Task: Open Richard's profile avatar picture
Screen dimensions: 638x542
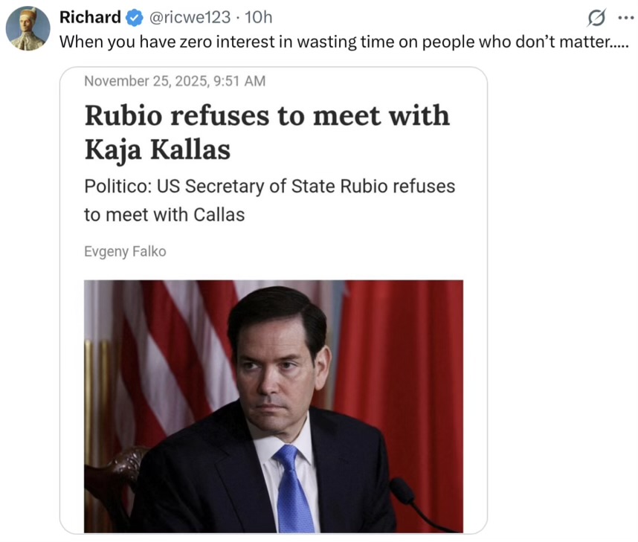Action: pyautogui.click(x=28, y=29)
